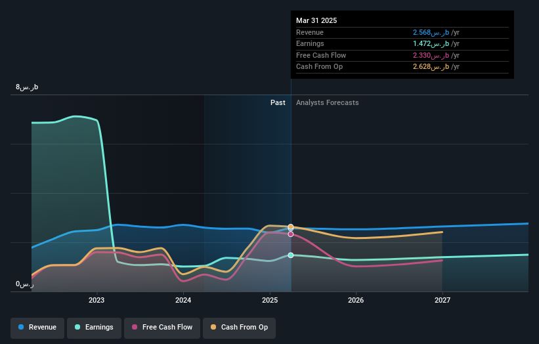Viewport: 539px width, 344px height.
Task: Click the 2023 x-axis label
Action: (97, 301)
